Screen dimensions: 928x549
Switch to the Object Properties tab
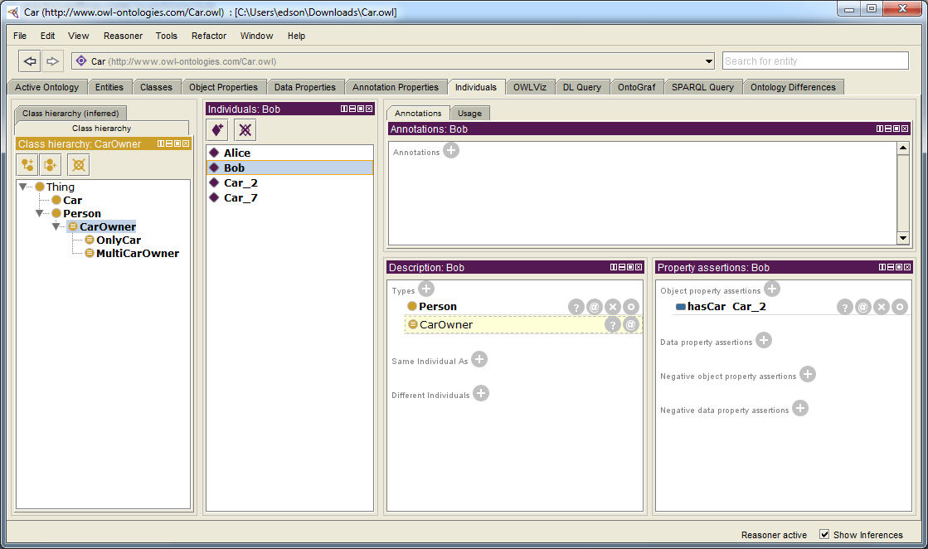(224, 87)
